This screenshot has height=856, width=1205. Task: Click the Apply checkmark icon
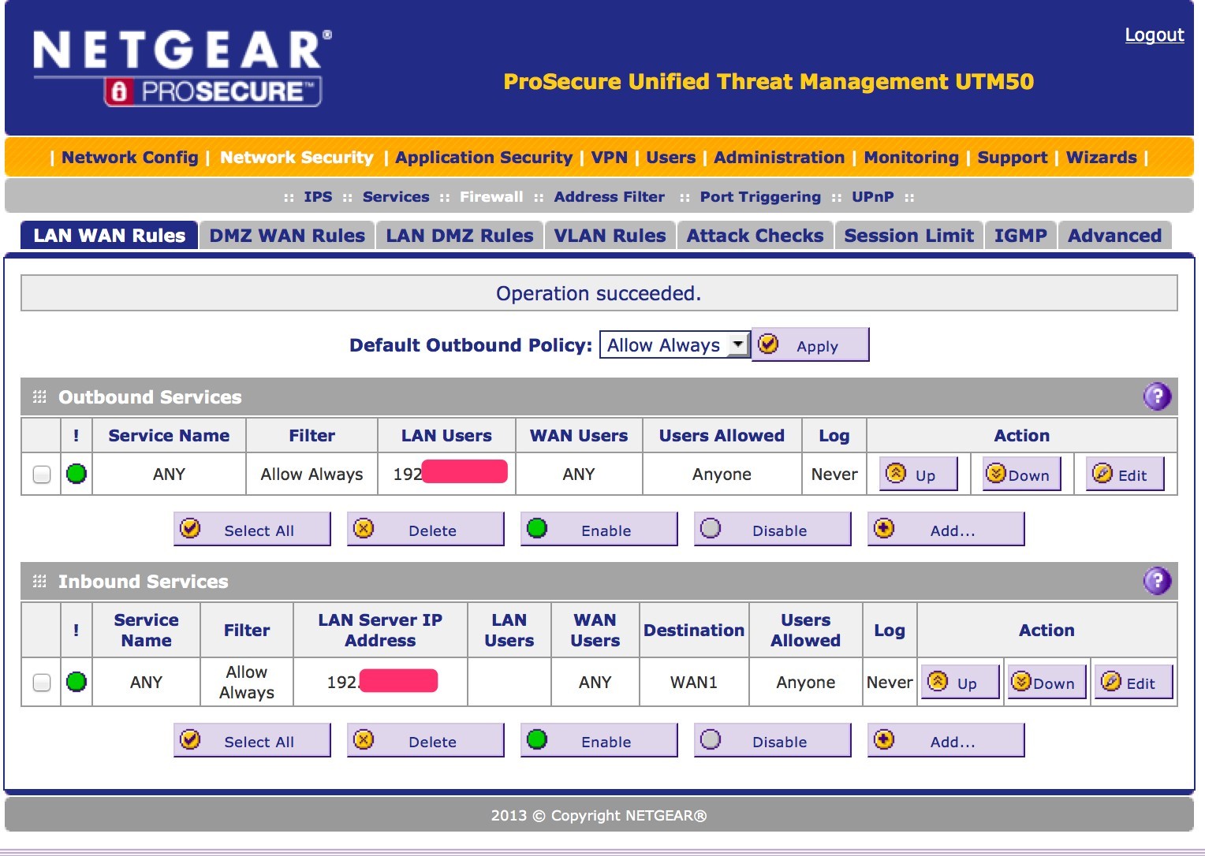coord(768,344)
